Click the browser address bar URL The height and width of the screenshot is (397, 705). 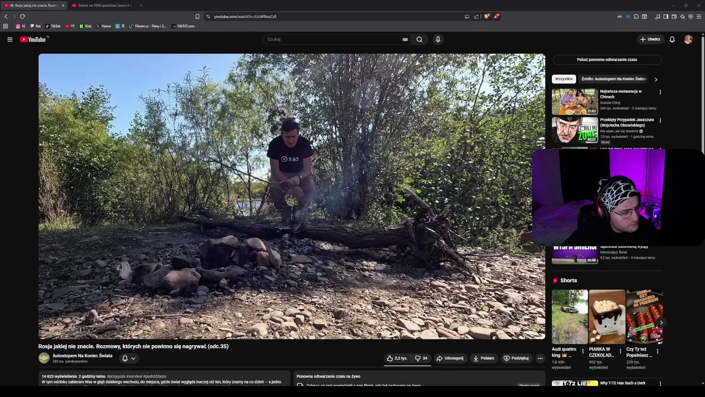click(245, 17)
